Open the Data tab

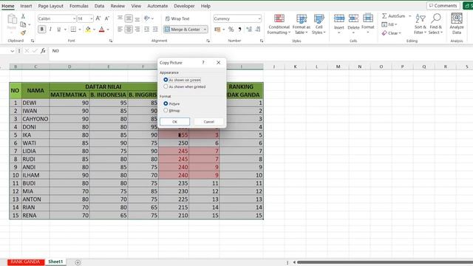tap(99, 6)
